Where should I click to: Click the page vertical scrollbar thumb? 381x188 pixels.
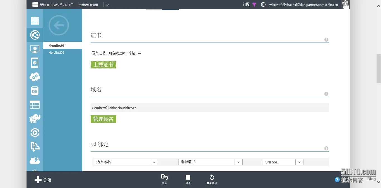(x=378, y=68)
